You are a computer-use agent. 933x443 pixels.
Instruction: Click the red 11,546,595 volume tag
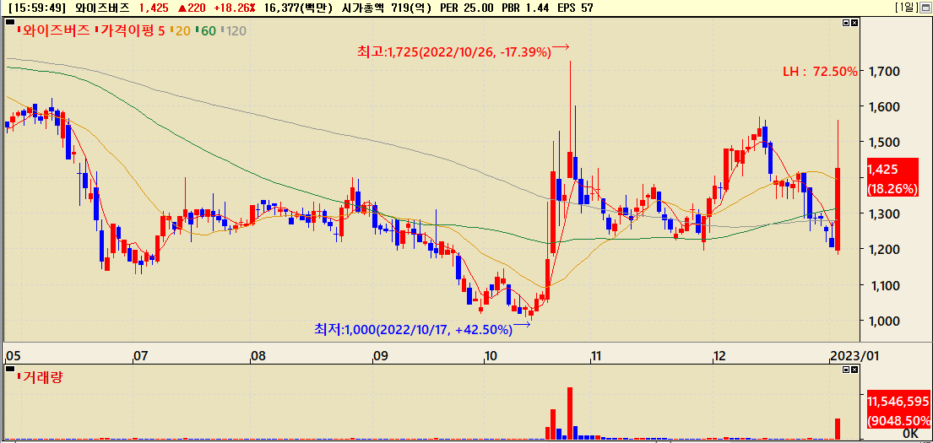(x=898, y=410)
